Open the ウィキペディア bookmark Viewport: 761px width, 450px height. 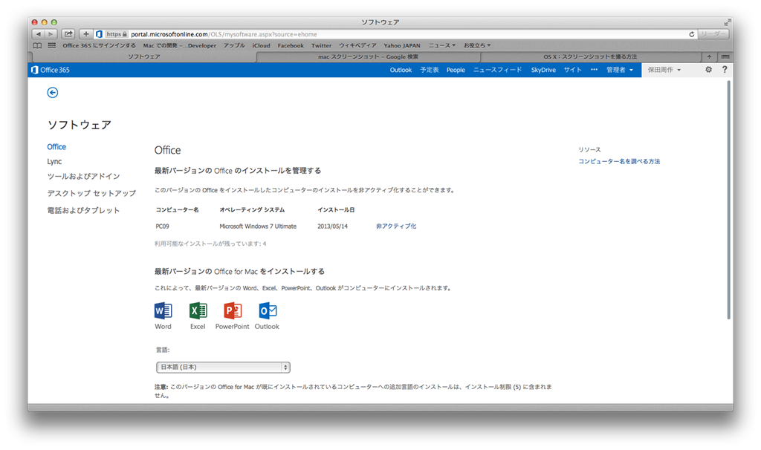357,45
